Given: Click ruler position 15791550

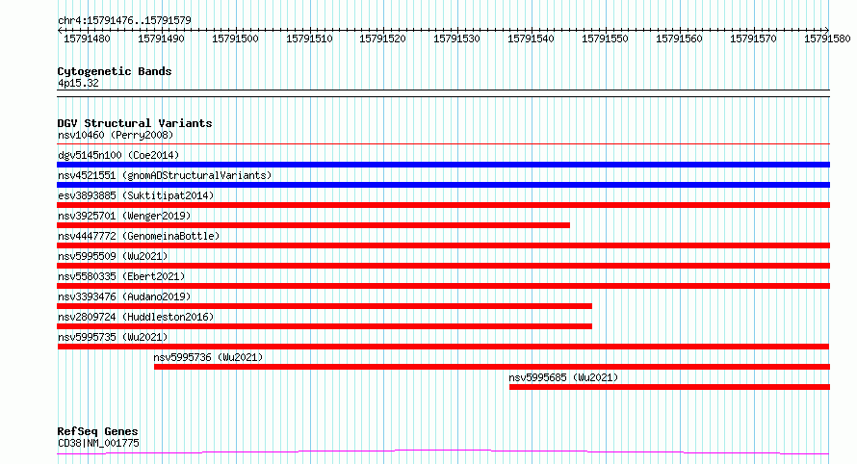Looking at the screenshot, I should (x=605, y=39).
